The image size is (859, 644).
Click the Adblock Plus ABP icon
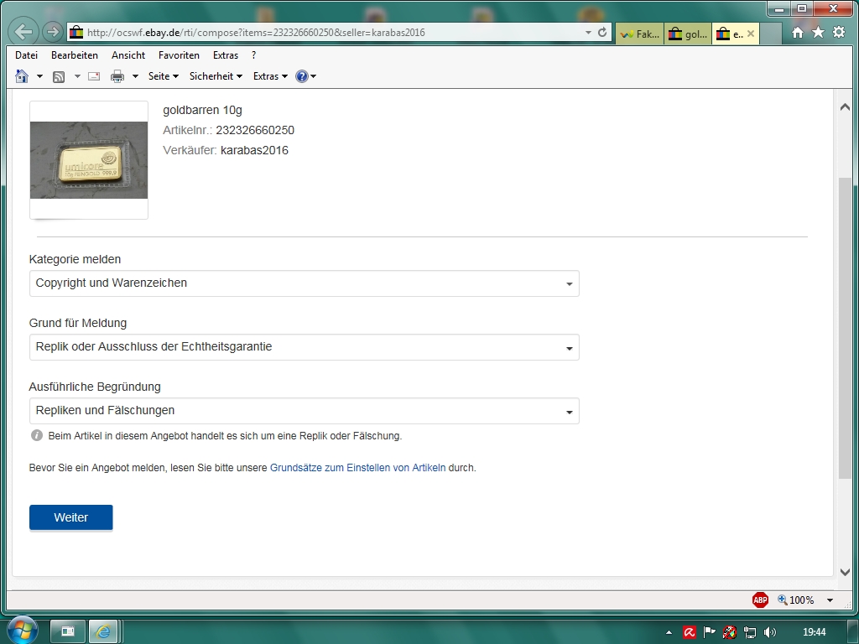tap(760, 600)
